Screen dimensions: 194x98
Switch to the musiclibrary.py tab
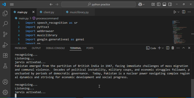tap(79, 12)
